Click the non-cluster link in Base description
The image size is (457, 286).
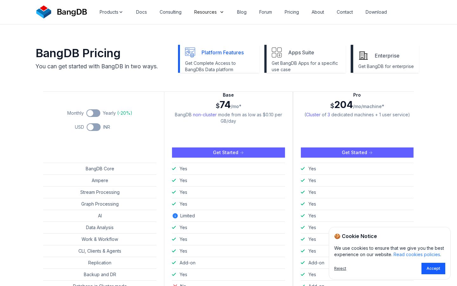205,115
